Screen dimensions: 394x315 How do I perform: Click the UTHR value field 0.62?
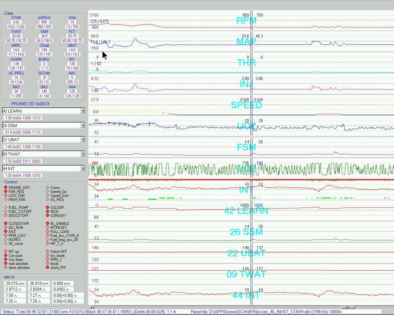(16, 22)
